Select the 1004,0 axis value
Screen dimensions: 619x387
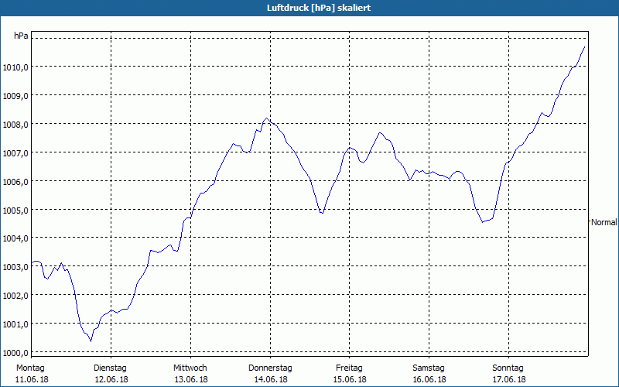click(15, 238)
